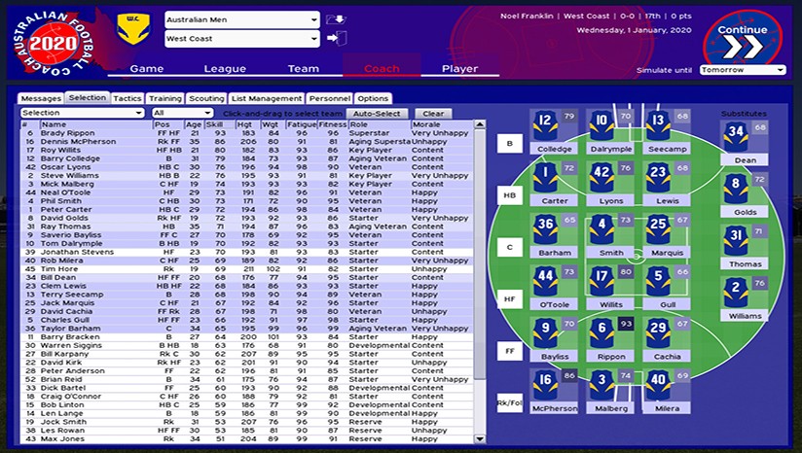Click the Auto-Select button
The width and height of the screenshot is (802, 453).
(x=377, y=114)
